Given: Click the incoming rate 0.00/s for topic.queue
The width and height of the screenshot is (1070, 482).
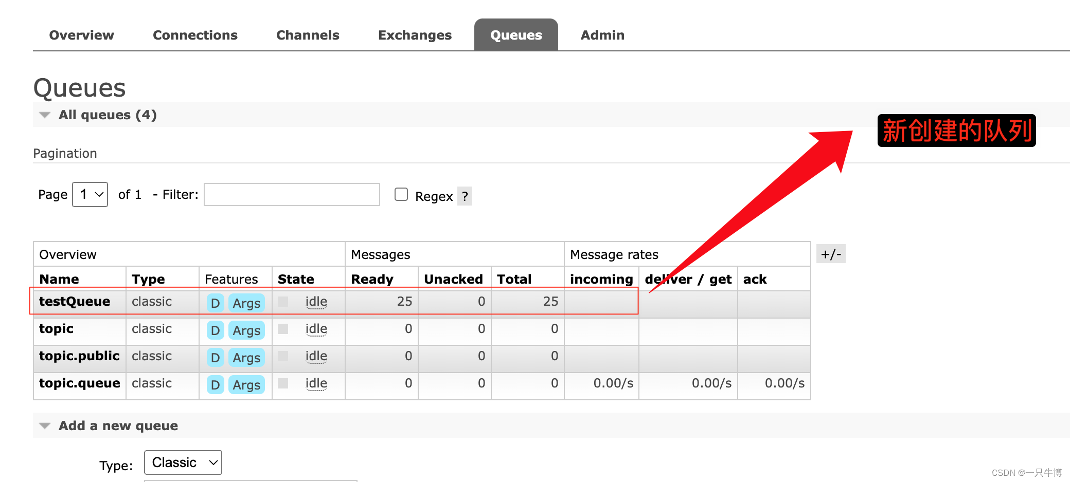Looking at the screenshot, I should [613, 383].
